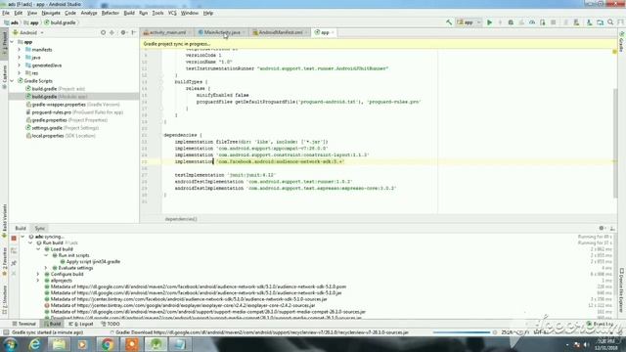Screen dimensions: 626x352
Task: Toggle tool window bars icon in status bar
Action: 6,332
